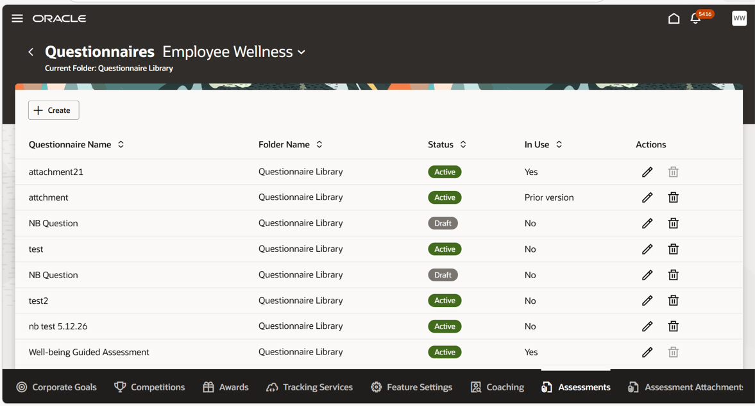Open the Competitions tab
The height and width of the screenshot is (407, 755).
(149, 387)
